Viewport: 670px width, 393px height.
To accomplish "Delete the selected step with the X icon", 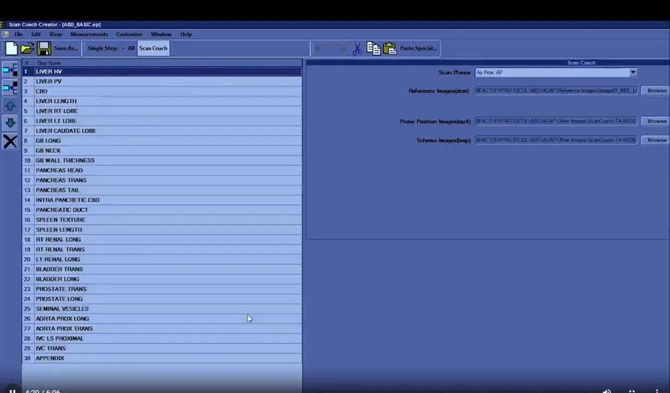I will click(x=10, y=142).
